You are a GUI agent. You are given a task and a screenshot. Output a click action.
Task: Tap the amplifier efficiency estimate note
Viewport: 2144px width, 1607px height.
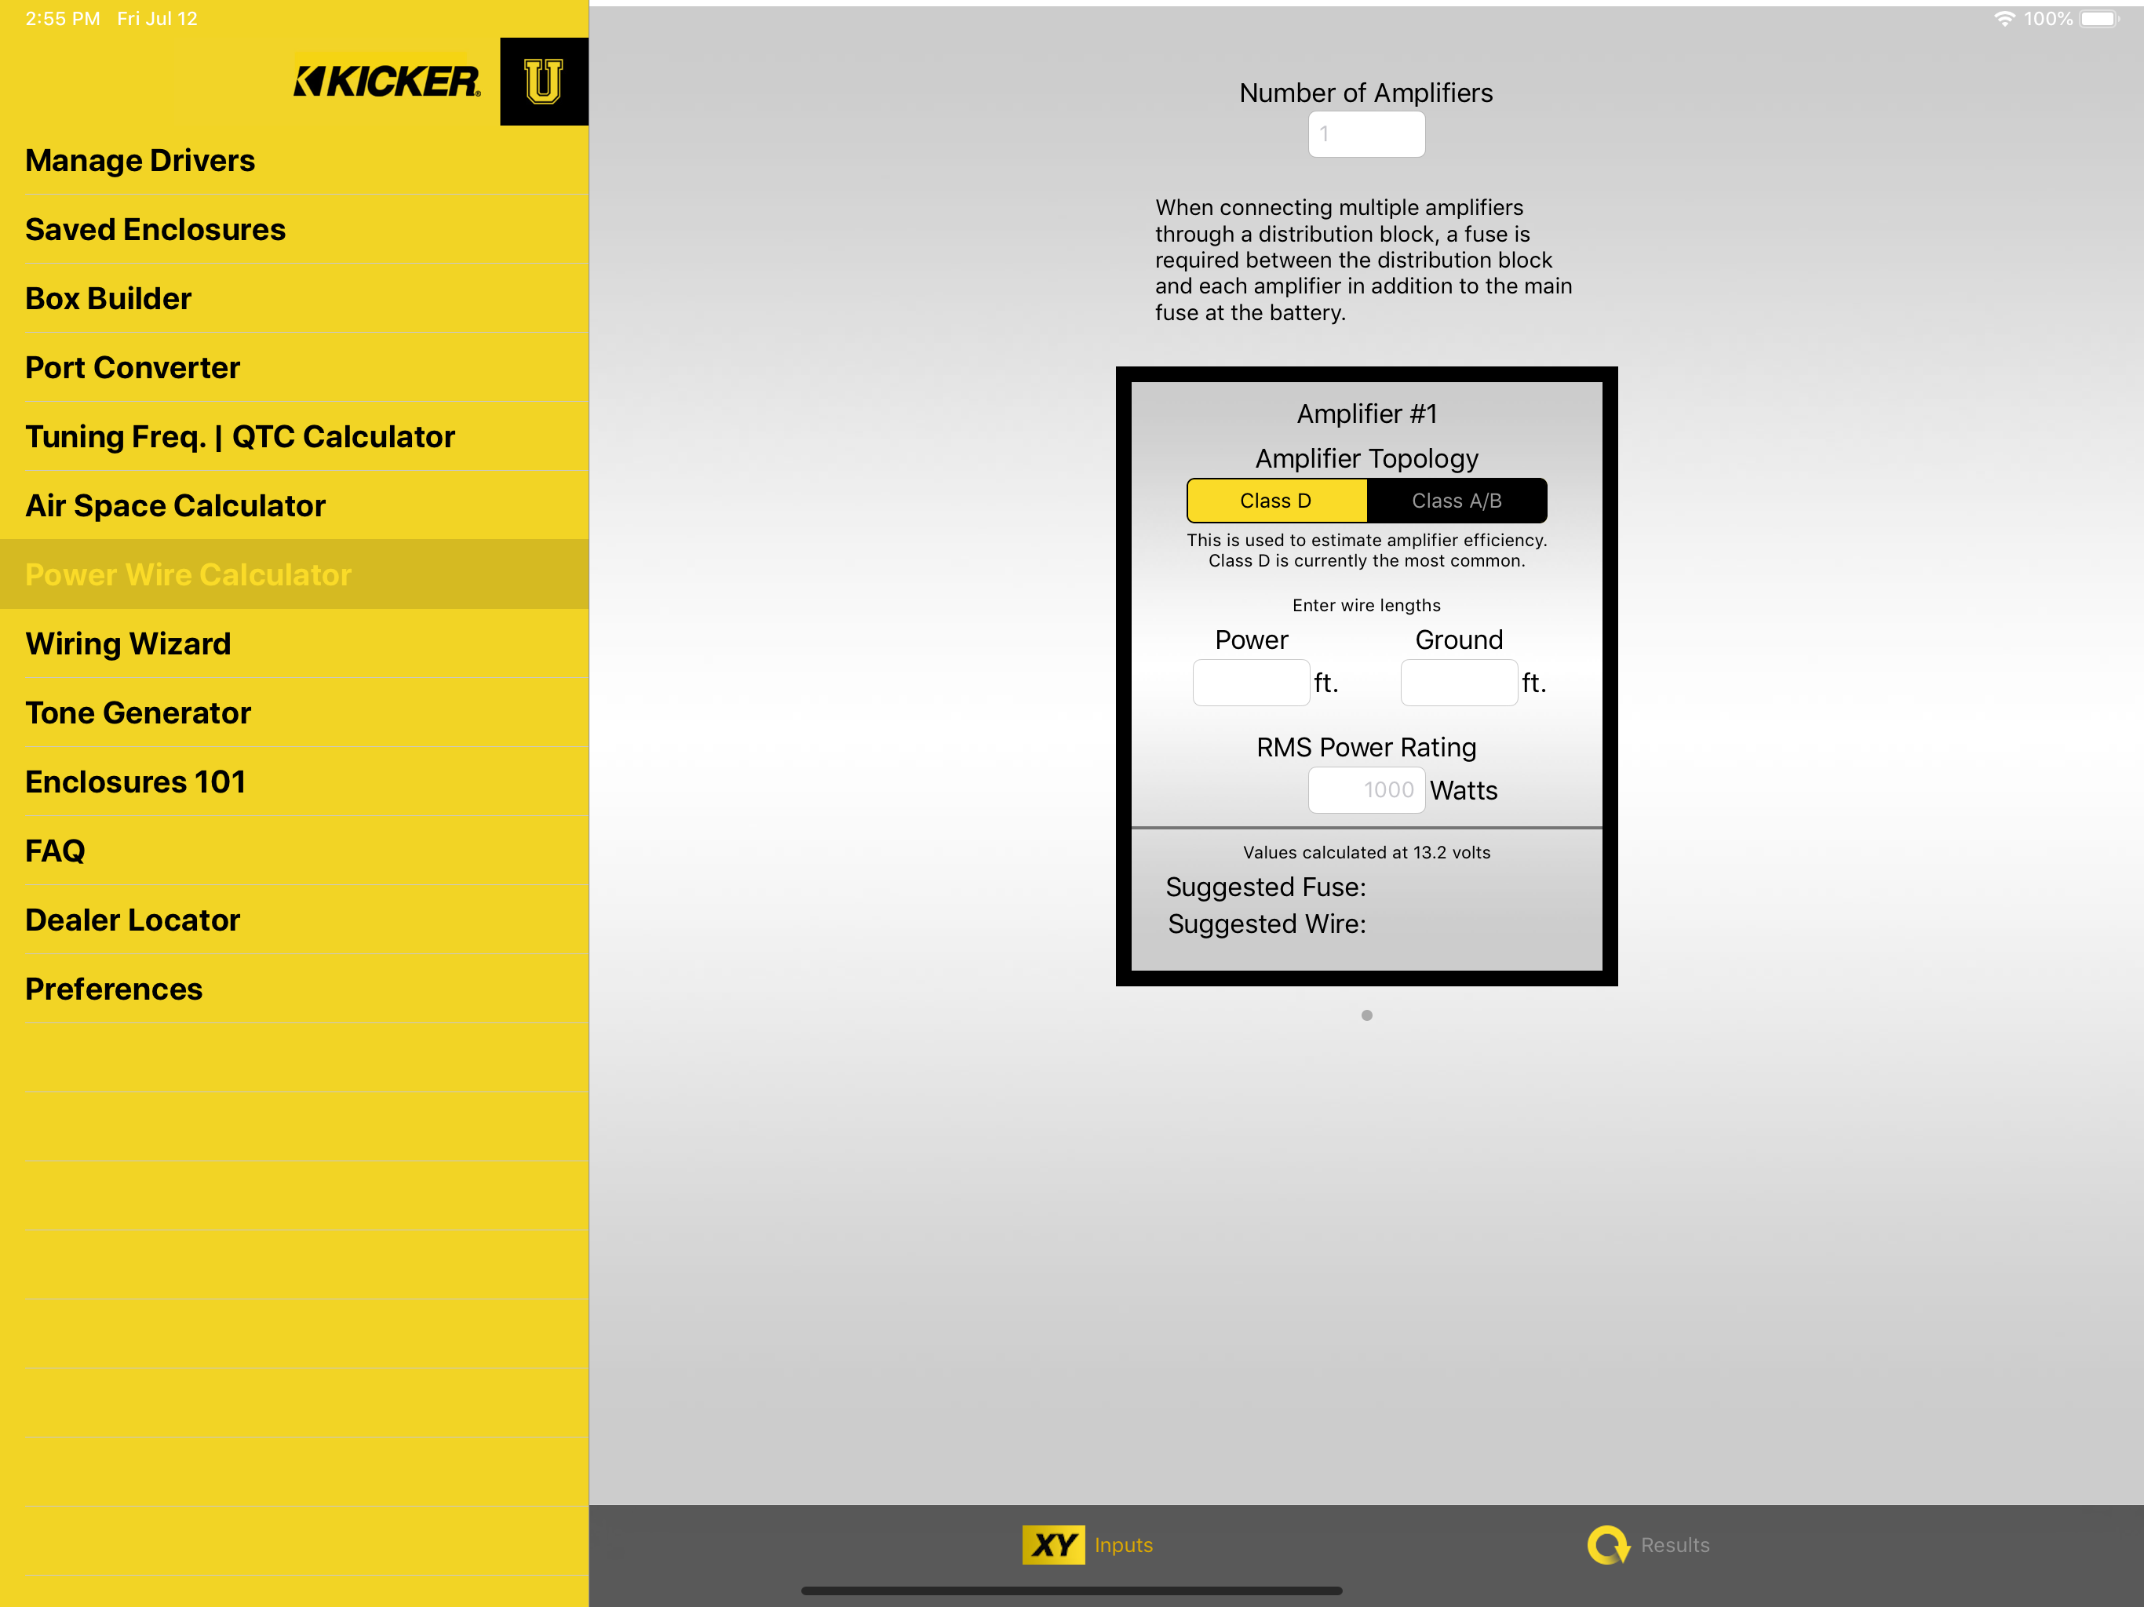(x=1366, y=551)
